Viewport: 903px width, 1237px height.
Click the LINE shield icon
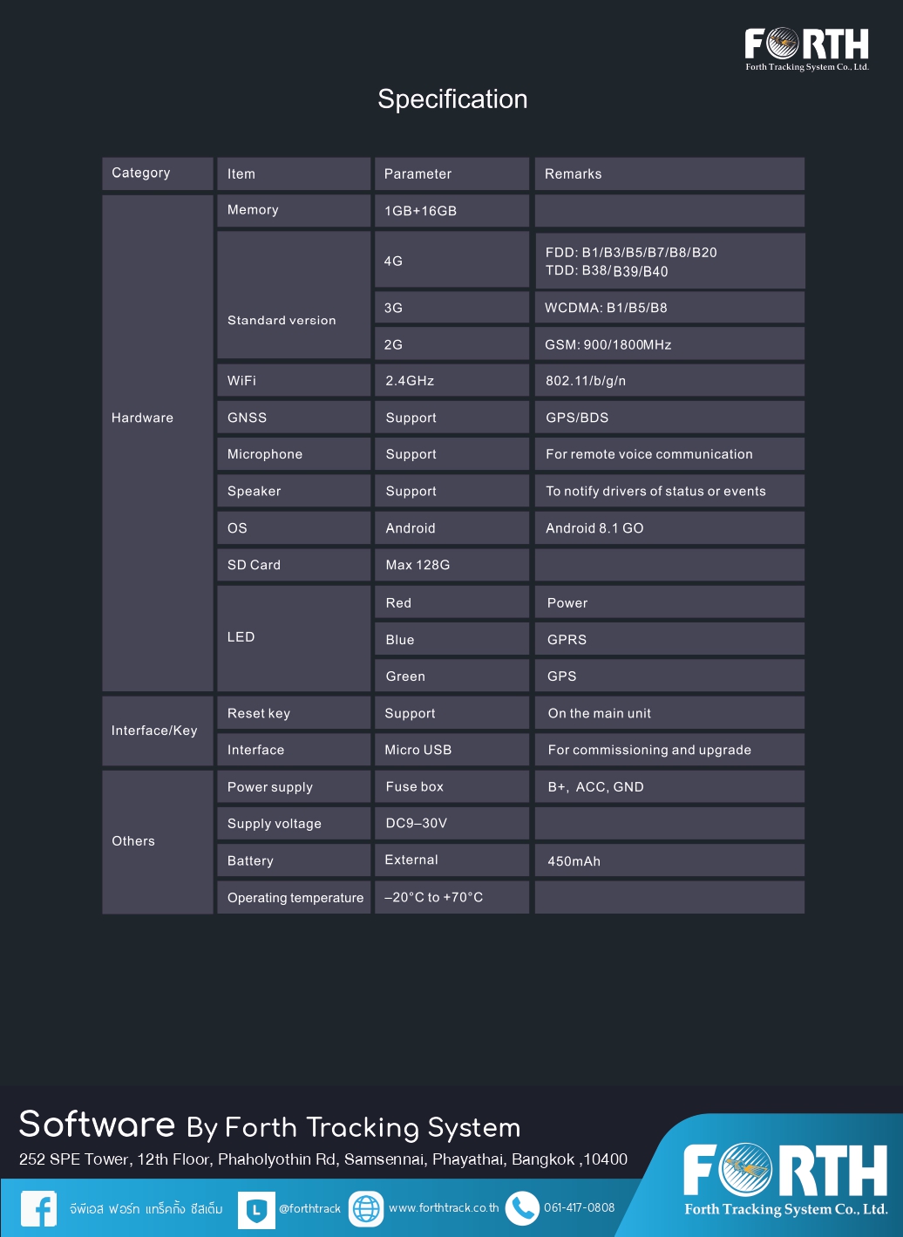pos(256,1210)
